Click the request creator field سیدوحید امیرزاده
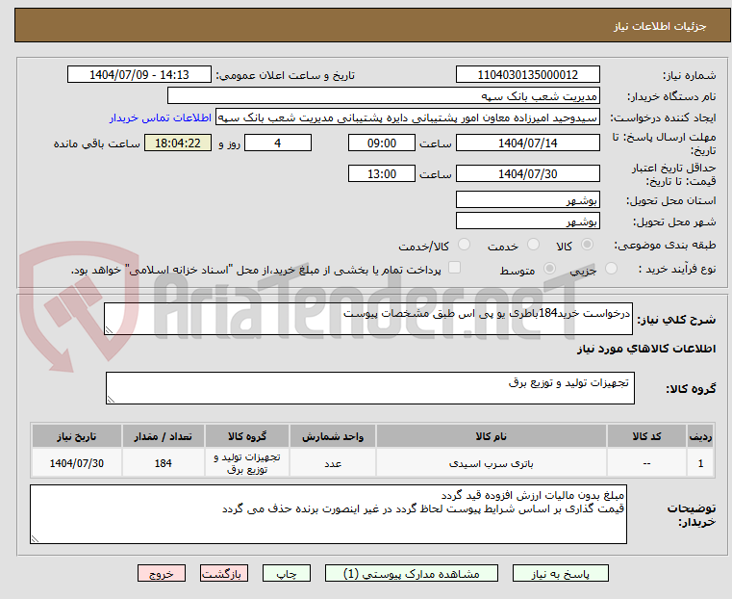The height and width of the screenshot is (599, 732). pos(408,117)
